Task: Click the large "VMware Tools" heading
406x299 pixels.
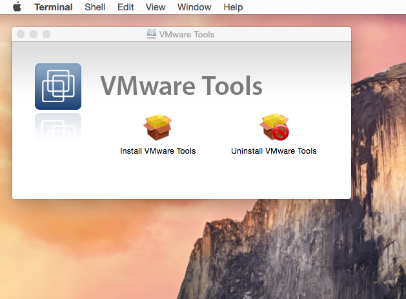Action: [181, 87]
